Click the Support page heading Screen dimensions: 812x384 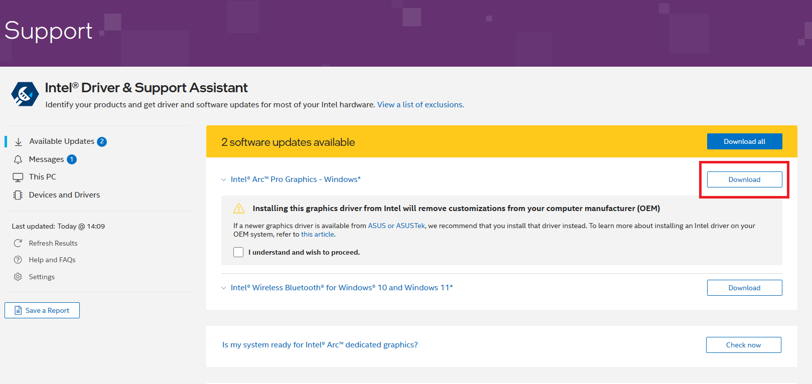48,31
